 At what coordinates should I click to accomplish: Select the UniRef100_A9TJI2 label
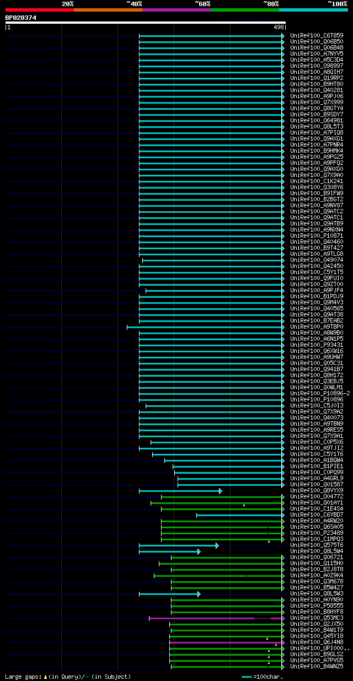(x=317, y=448)
